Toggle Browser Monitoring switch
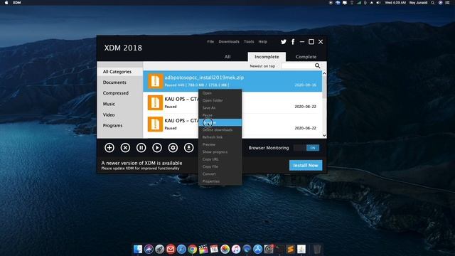Screen dimensions: 455x256 pyautogui.click(x=306, y=148)
